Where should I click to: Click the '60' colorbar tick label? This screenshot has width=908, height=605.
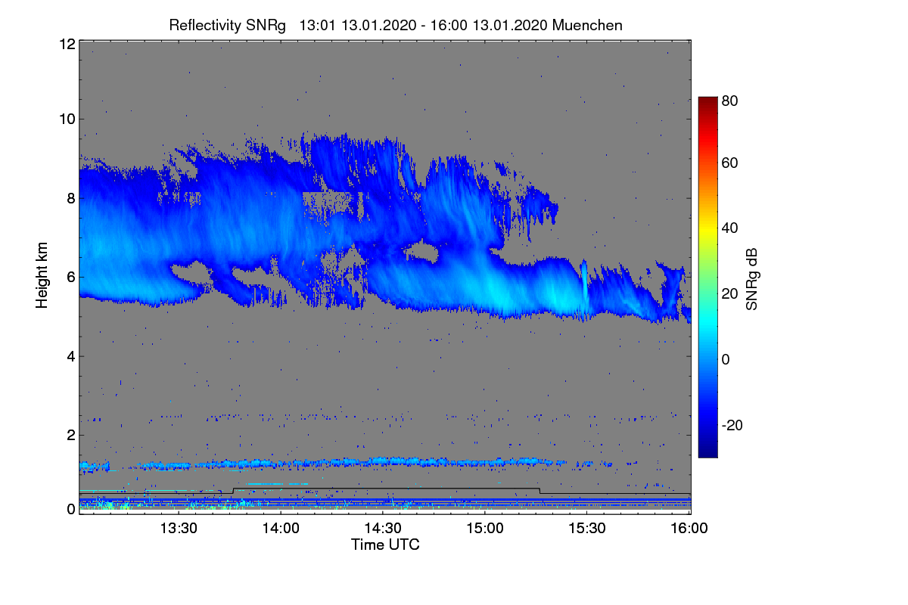[x=729, y=163]
